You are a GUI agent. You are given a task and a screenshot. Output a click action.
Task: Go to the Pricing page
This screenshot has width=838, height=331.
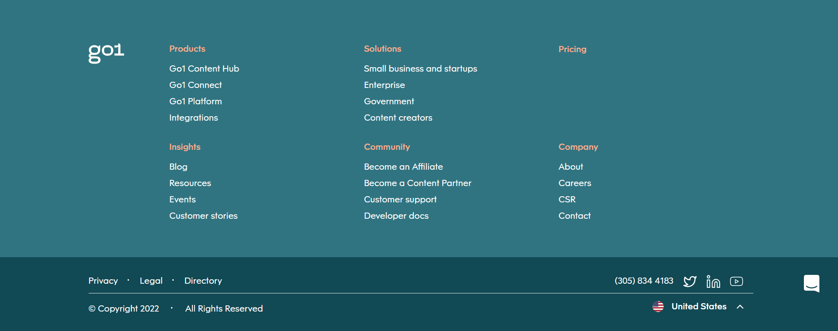572,49
